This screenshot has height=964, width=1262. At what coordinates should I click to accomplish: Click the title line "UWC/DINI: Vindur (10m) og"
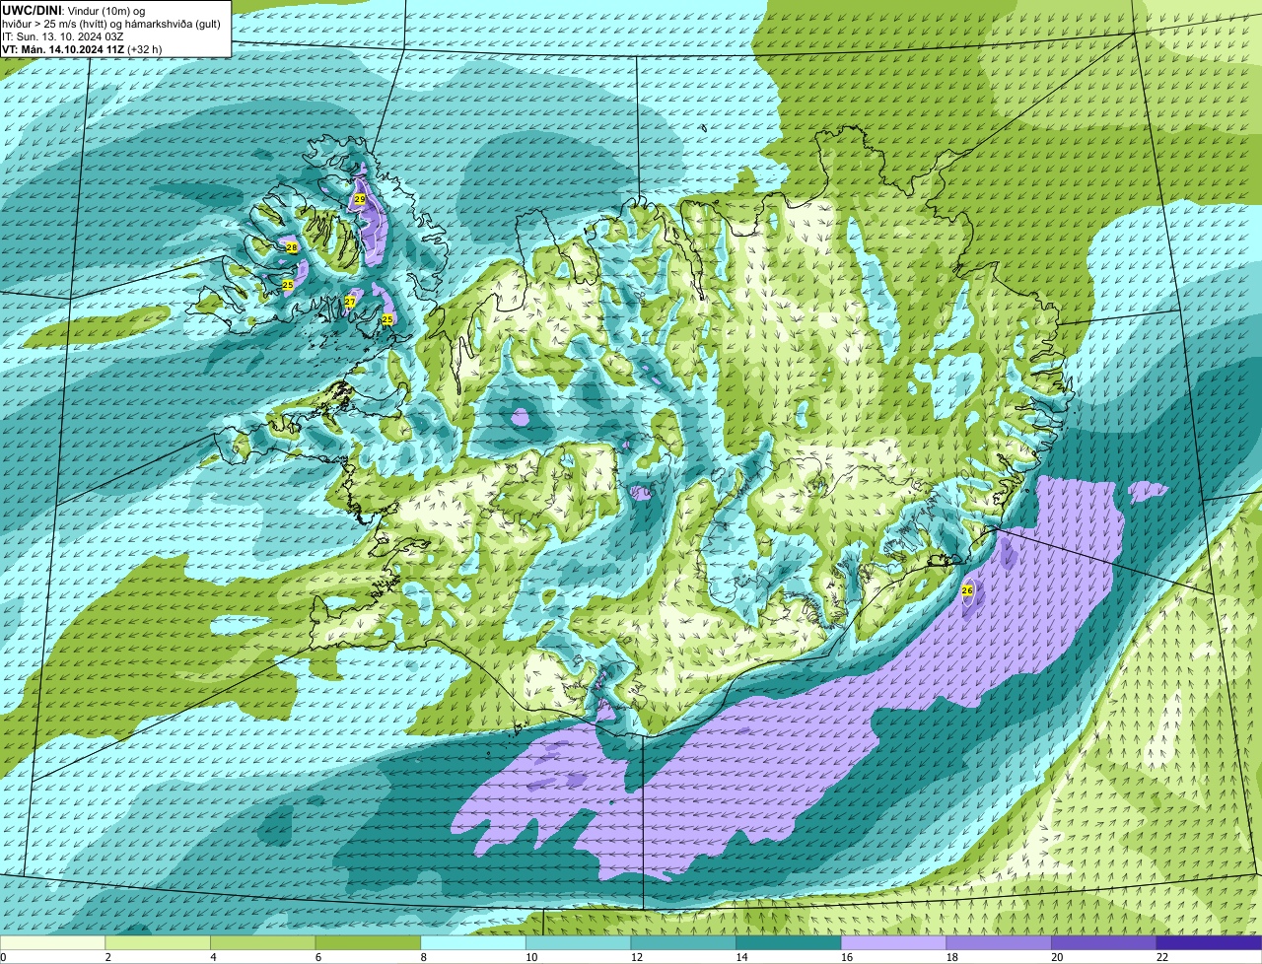coord(74,10)
